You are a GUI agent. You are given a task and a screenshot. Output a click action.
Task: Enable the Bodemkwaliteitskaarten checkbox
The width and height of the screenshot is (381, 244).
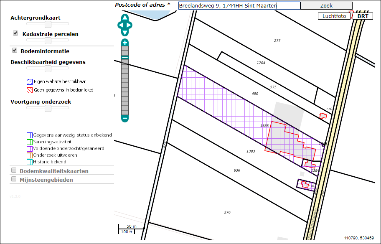pos(14,170)
